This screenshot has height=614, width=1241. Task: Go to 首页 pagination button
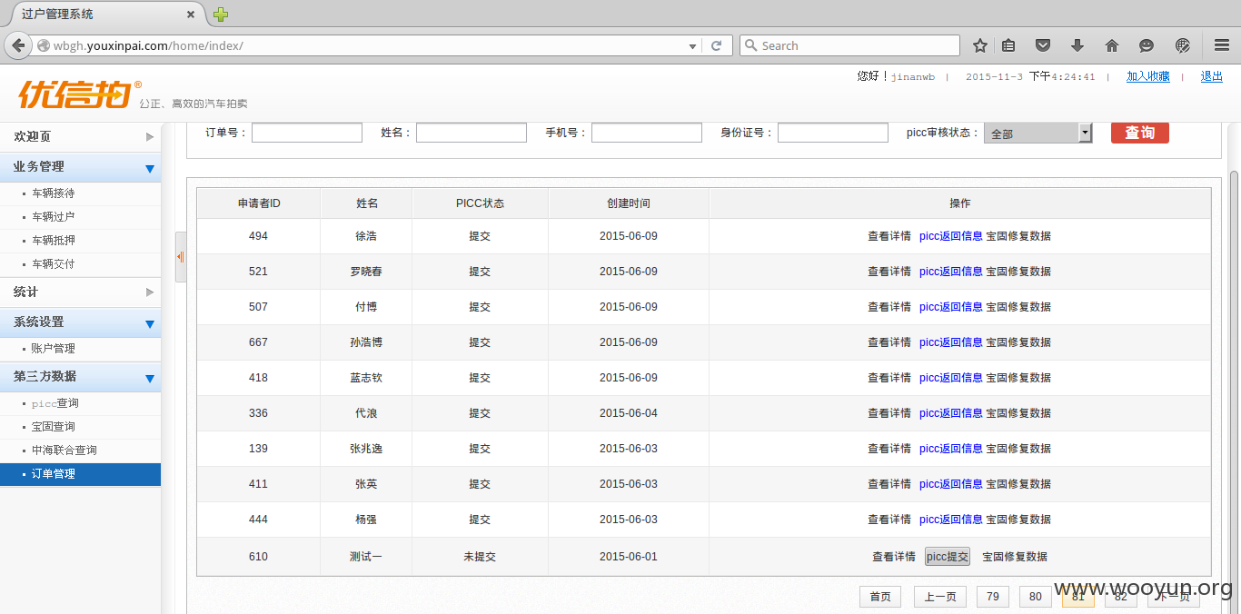point(880,597)
